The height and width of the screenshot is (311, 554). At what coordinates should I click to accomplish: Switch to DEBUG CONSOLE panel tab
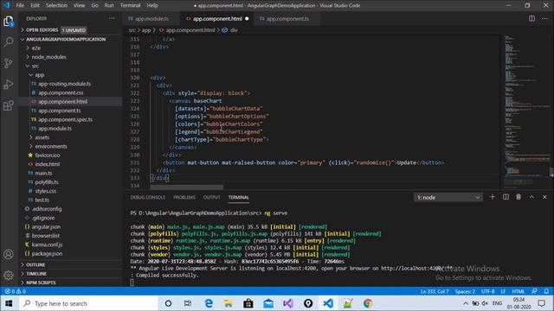[x=148, y=198]
